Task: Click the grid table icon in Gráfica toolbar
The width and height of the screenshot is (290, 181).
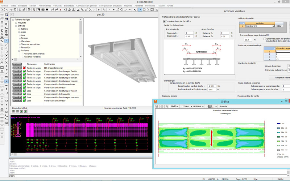Action: pos(210,107)
